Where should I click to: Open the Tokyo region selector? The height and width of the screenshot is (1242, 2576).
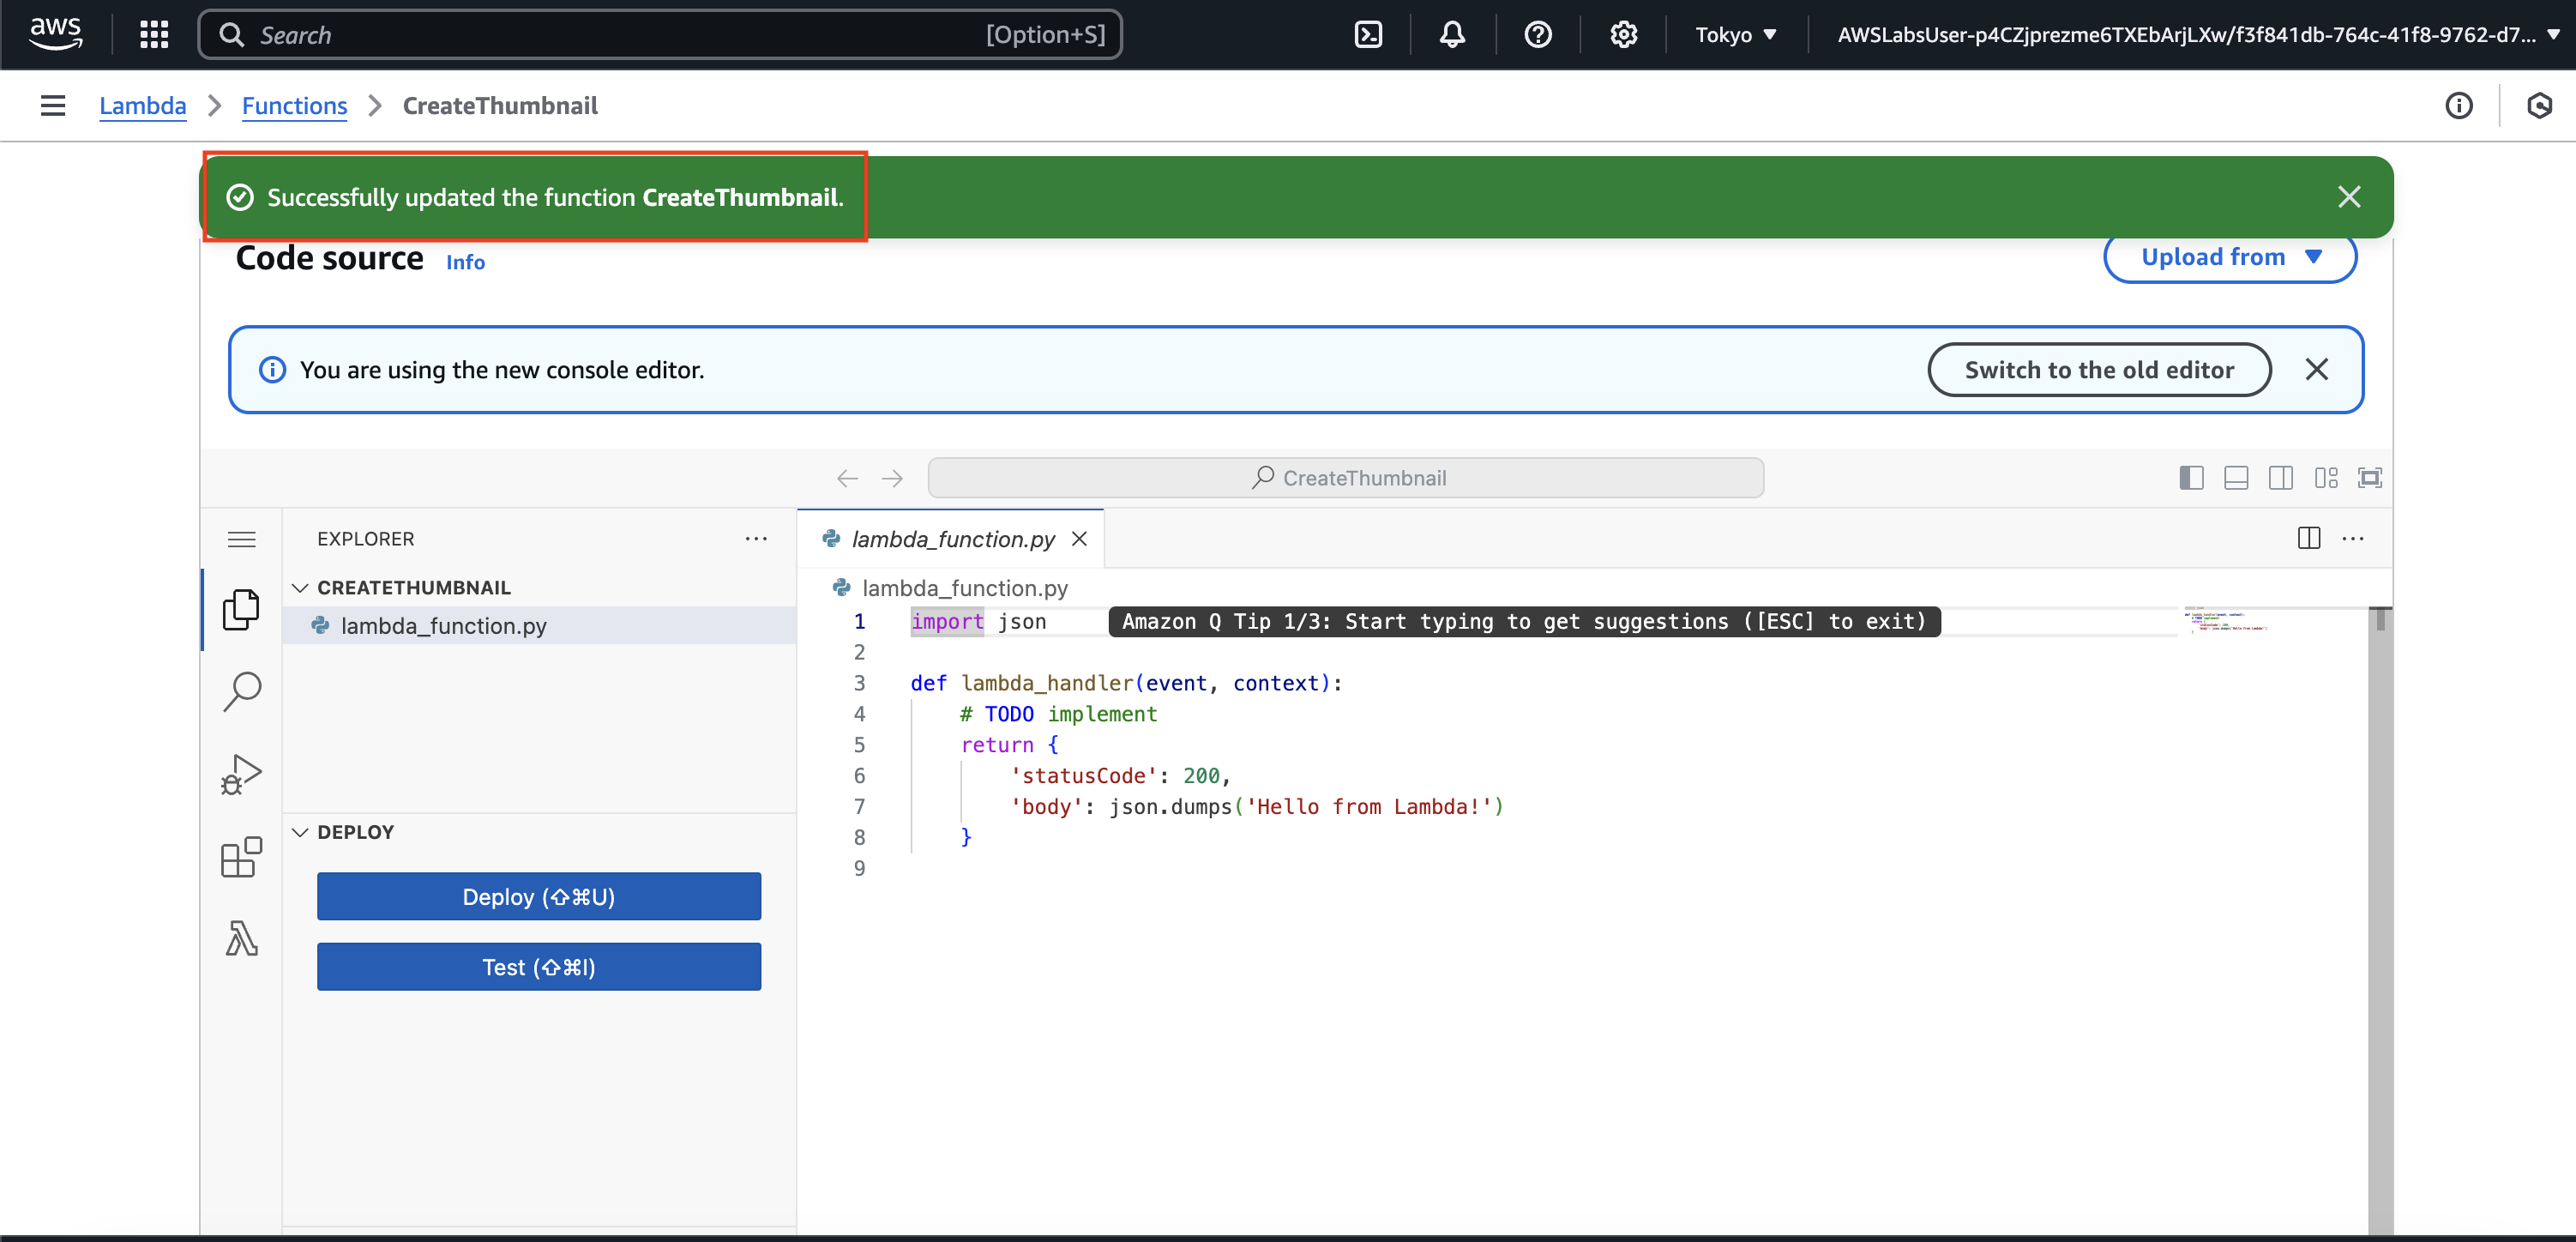(x=1736, y=35)
